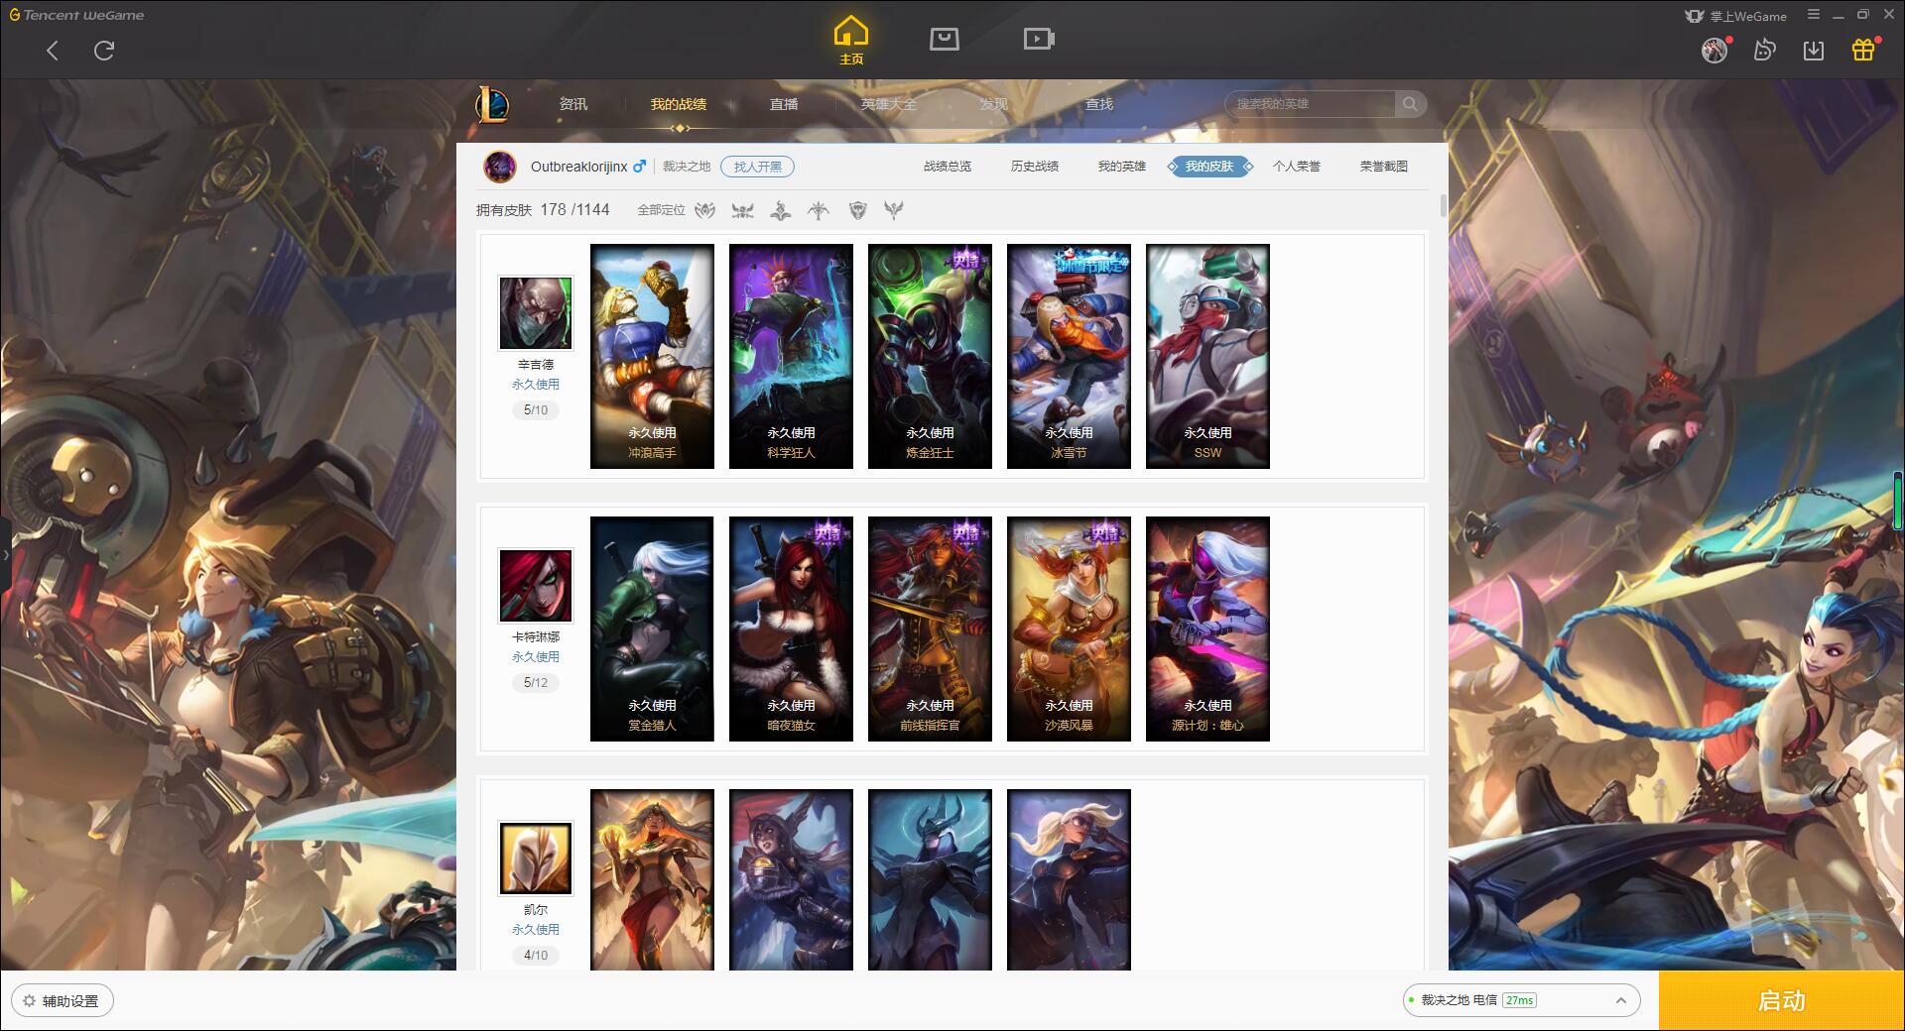Image resolution: width=1905 pixels, height=1031 pixels.
Task: Click the Outbreaklorijinx profile avatar
Action: [500, 167]
